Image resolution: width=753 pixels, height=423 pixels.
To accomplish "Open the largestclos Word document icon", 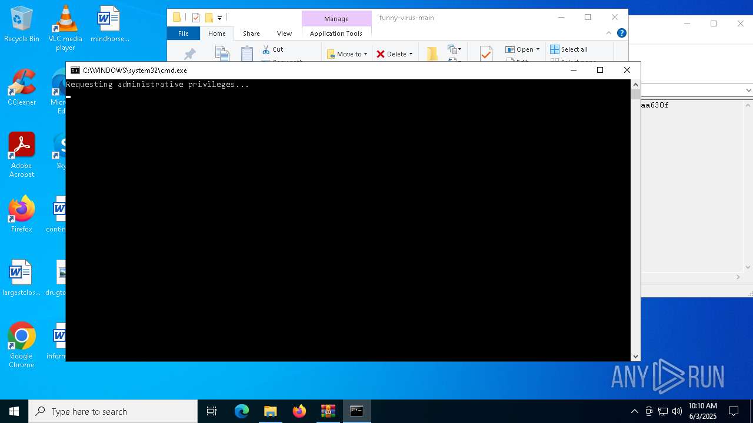I will pos(21,277).
